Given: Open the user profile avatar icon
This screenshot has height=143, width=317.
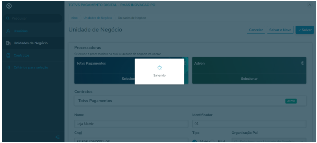Looking at the screenshot, I should pyautogui.click(x=310, y=5).
